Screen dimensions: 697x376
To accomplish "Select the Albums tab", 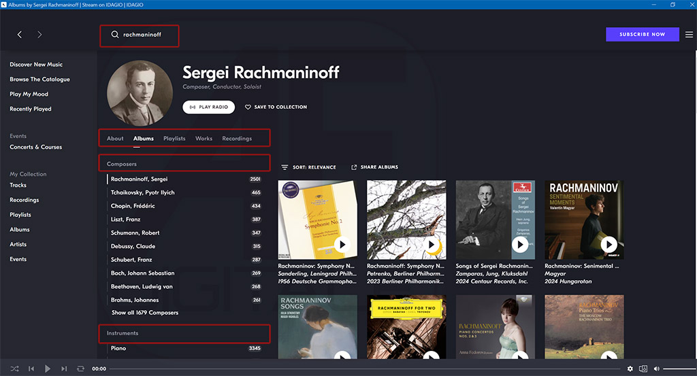I will point(144,139).
